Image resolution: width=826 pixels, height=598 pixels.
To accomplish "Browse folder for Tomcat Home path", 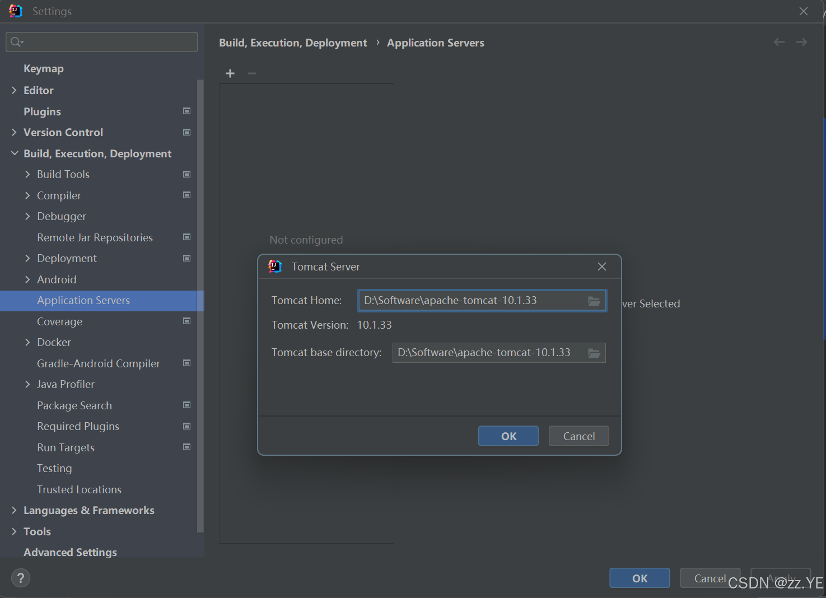I will click(594, 301).
